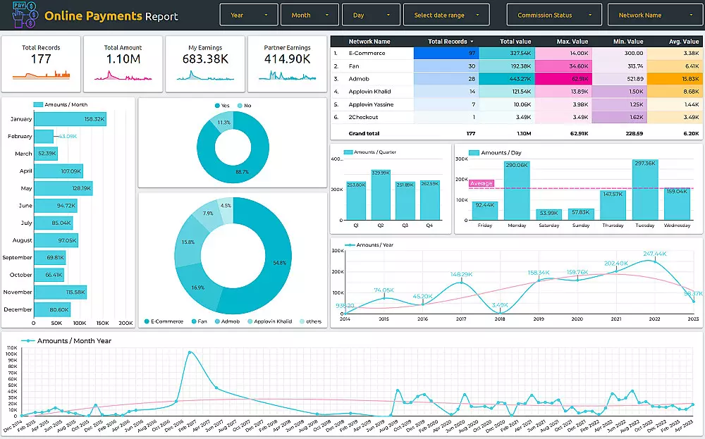Open the Month filter dropdown
The image size is (705, 439).
pyautogui.click(x=309, y=14)
